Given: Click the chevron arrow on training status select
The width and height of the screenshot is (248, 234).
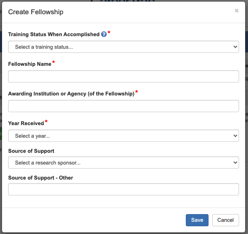Looking at the screenshot, I should 235,47.
